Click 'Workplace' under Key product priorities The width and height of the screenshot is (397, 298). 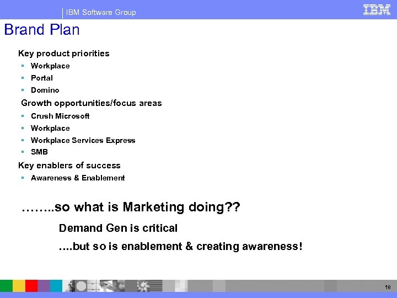click(x=50, y=66)
